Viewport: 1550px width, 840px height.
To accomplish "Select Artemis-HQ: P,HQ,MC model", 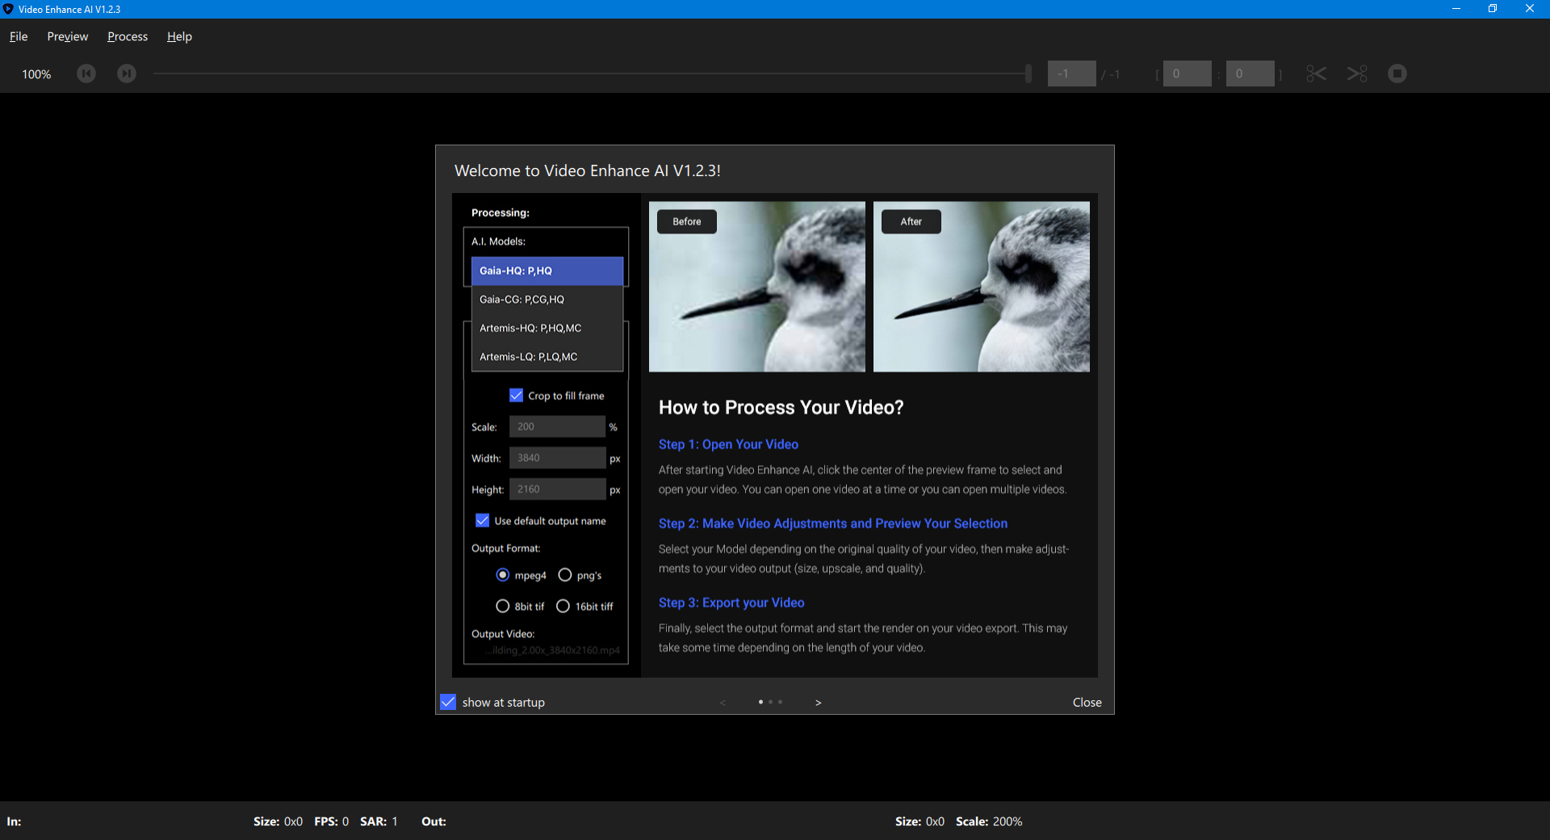I will [x=547, y=328].
